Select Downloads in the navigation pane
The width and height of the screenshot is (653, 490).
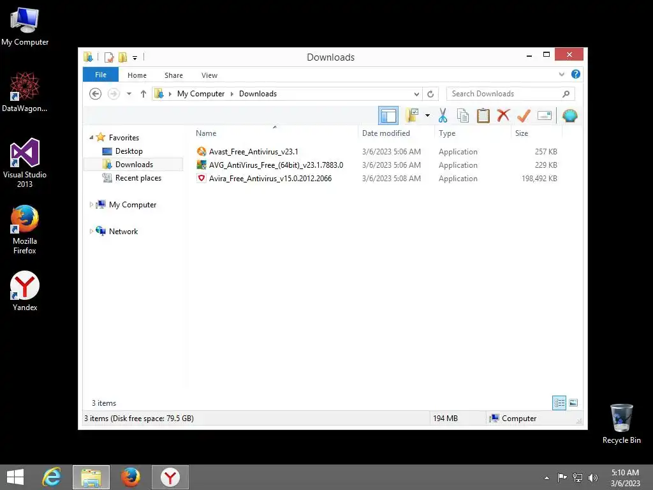point(134,164)
